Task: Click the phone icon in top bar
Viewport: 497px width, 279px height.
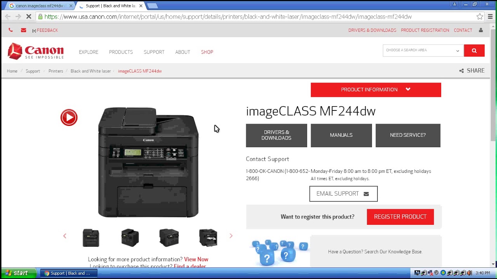Action: tap(10, 30)
